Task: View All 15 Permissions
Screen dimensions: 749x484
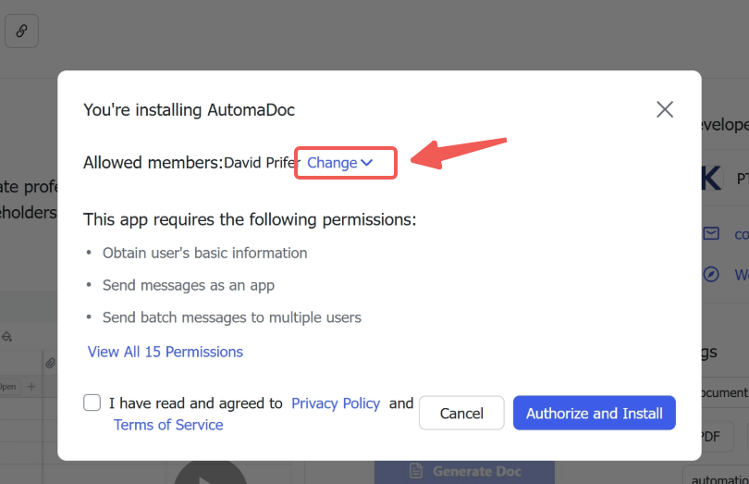Action: (x=166, y=352)
